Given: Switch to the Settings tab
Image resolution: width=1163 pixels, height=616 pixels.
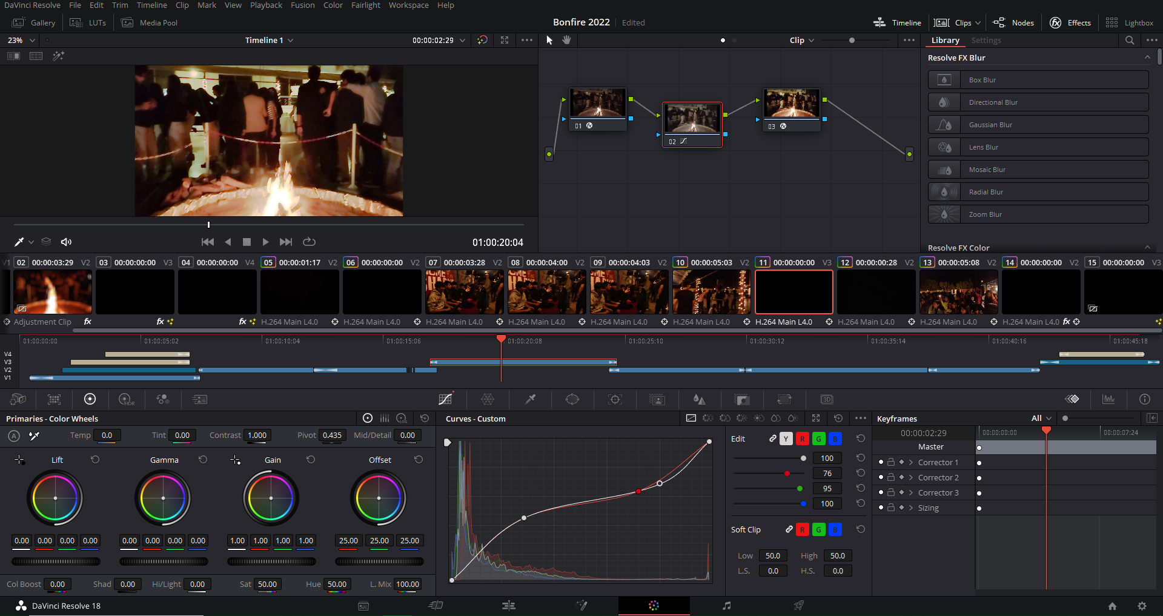Looking at the screenshot, I should click(x=986, y=40).
